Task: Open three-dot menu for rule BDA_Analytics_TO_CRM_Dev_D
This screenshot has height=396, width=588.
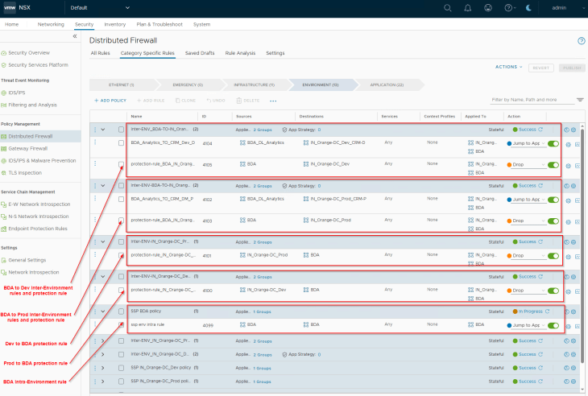Action: (95, 142)
